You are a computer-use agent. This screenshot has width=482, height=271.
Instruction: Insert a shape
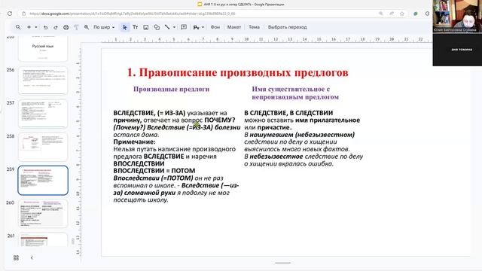tap(157, 27)
